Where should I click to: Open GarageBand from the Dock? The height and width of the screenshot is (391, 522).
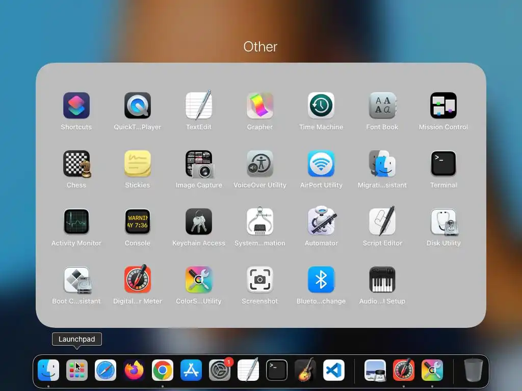pos(305,370)
